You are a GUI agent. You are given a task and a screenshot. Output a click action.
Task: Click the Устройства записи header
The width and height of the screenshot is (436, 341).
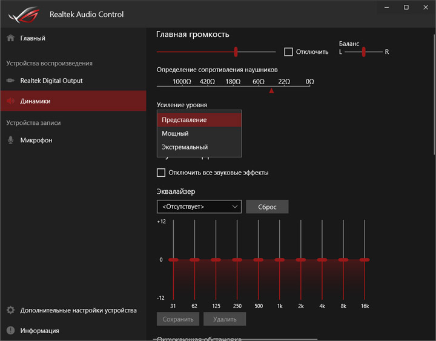[33, 123]
